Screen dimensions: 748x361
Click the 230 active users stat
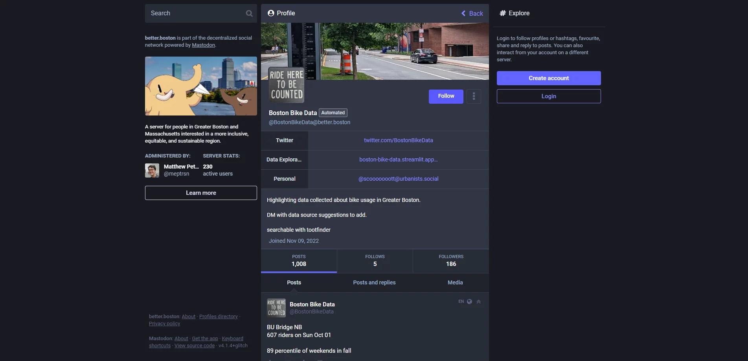pos(218,170)
